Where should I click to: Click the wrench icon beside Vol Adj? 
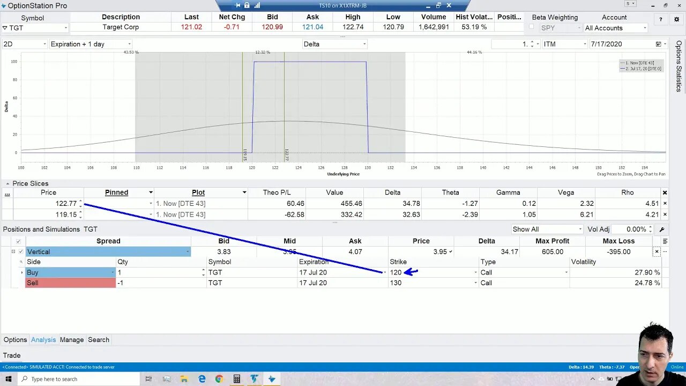pyautogui.click(x=662, y=229)
